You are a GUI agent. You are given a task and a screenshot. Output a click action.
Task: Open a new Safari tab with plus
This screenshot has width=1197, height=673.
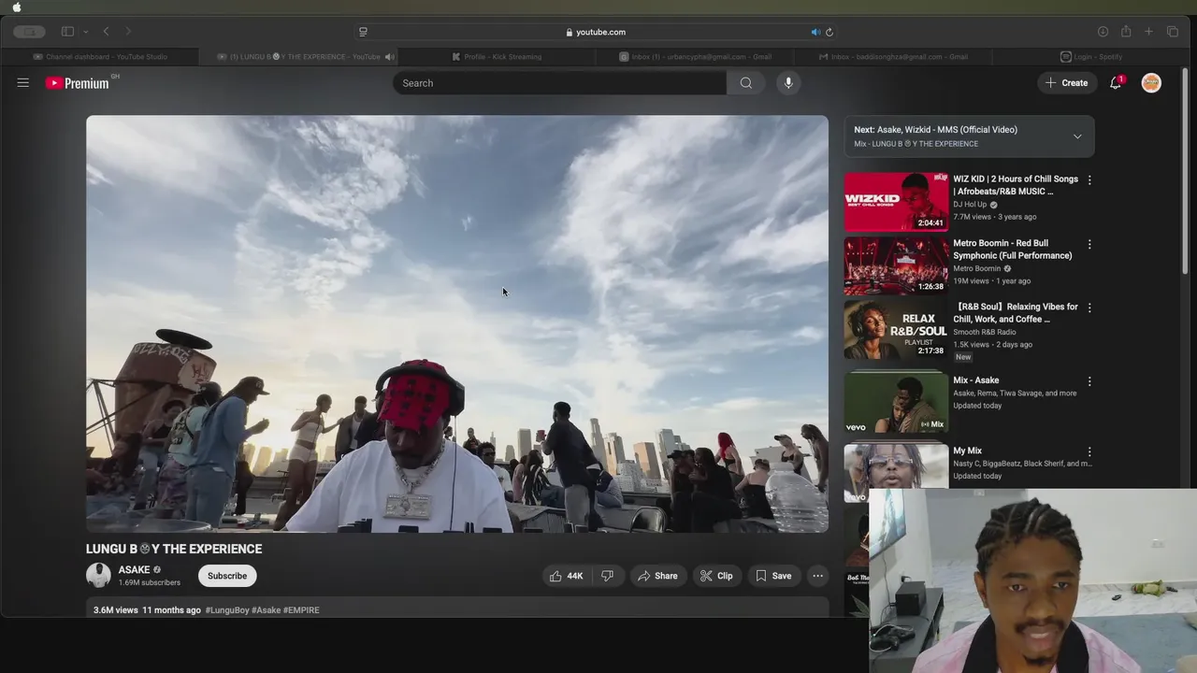click(1149, 32)
